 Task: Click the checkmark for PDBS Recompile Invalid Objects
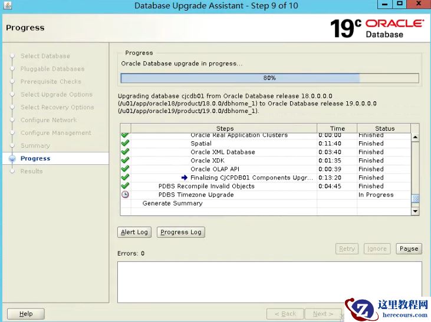click(x=125, y=186)
